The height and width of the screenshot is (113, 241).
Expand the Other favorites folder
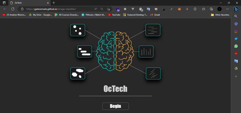220,15
